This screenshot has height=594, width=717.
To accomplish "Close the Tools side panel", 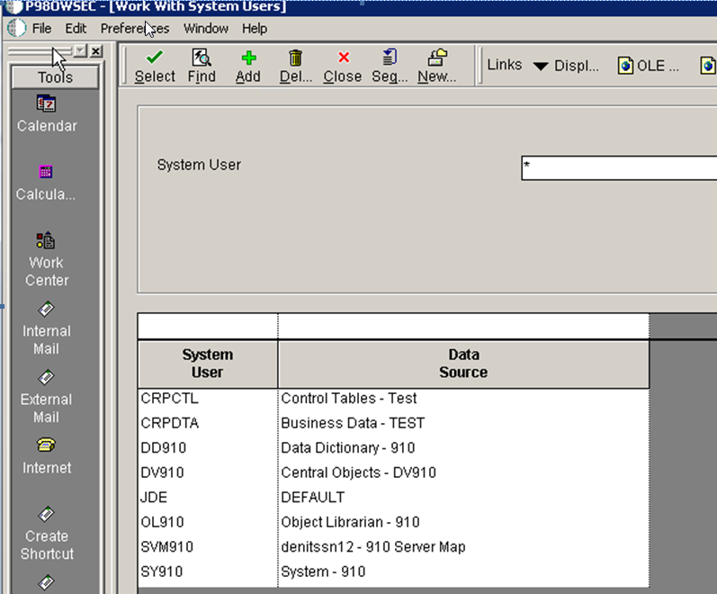I will (x=96, y=51).
